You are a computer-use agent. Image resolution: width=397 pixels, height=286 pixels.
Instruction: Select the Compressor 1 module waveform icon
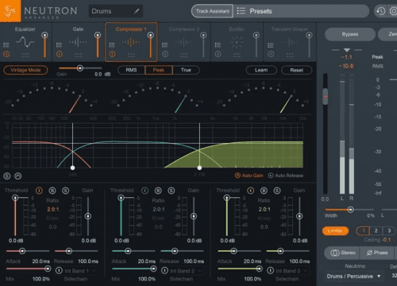(x=131, y=42)
